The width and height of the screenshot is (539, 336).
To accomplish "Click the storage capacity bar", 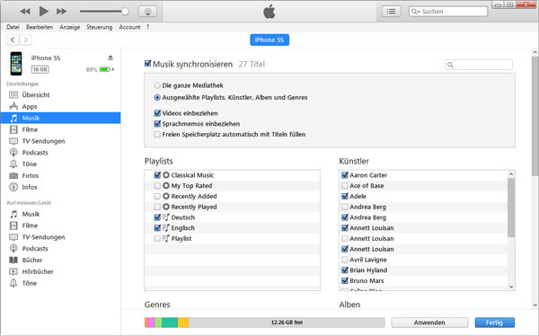I will (x=264, y=323).
